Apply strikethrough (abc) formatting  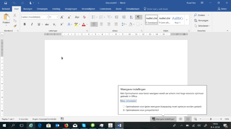(x=47, y=24)
